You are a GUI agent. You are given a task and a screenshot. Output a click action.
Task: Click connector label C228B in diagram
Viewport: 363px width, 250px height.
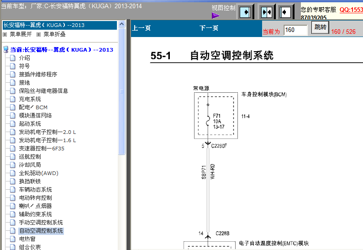[x=222, y=233]
